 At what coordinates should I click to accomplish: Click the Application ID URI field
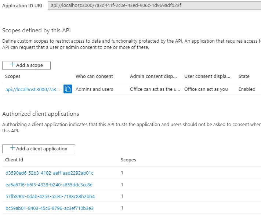pyautogui.click(x=154, y=6)
